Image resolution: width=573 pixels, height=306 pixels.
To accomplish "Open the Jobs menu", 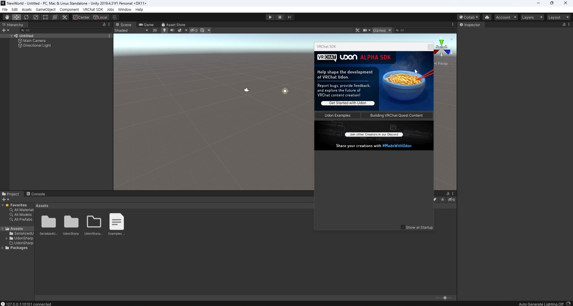I will (110, 10).
